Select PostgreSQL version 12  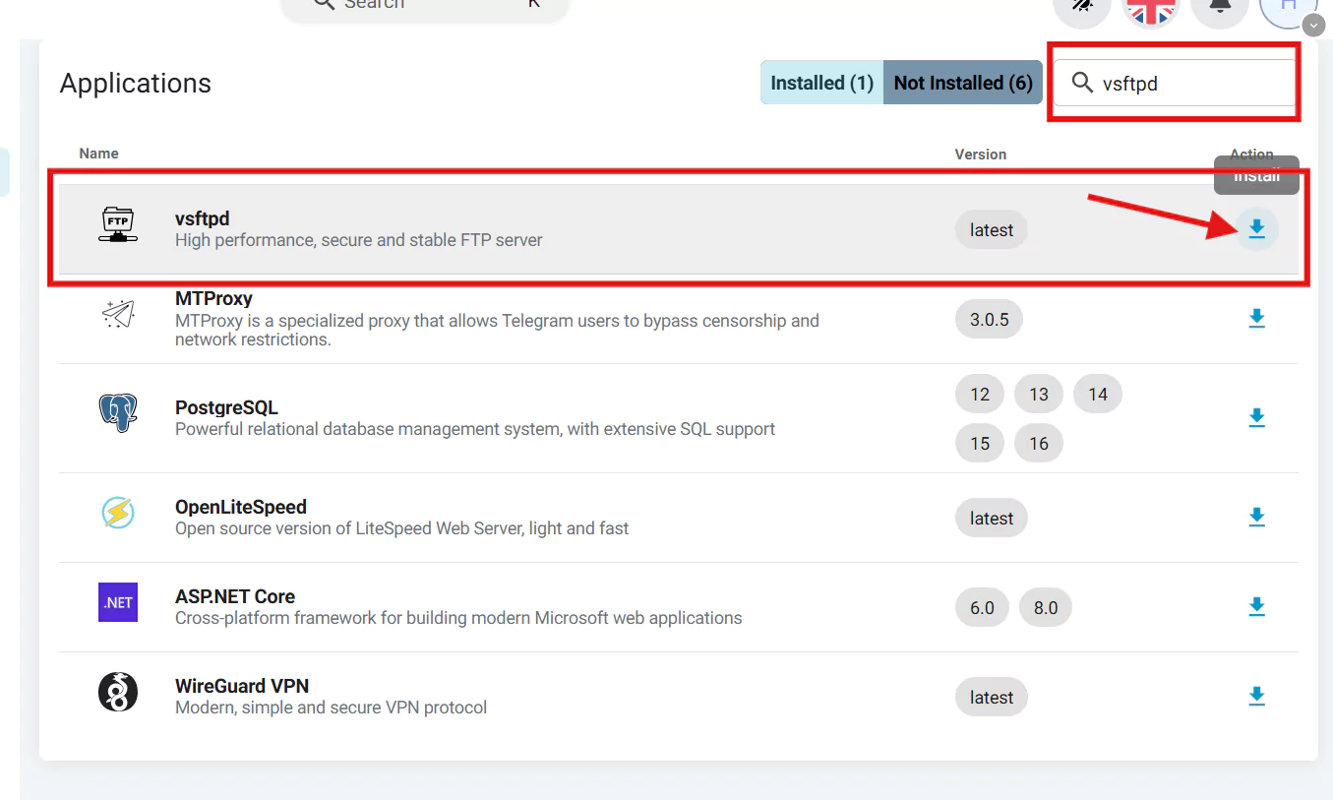click(x=980, y=395)
